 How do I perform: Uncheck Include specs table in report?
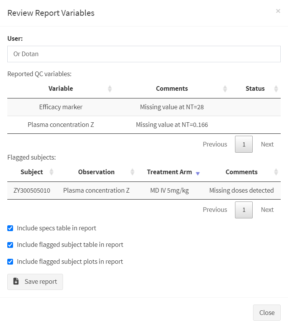[10, 228]
